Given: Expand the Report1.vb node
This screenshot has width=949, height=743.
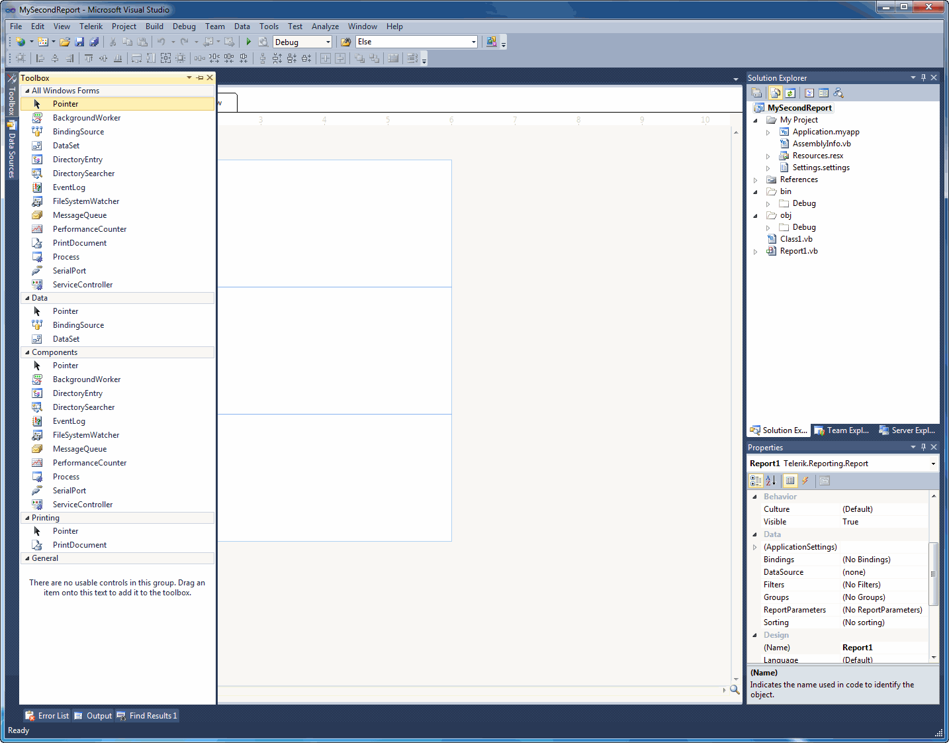Looking at the screenshot, I should pyautogui.click(x=755, y=252).
